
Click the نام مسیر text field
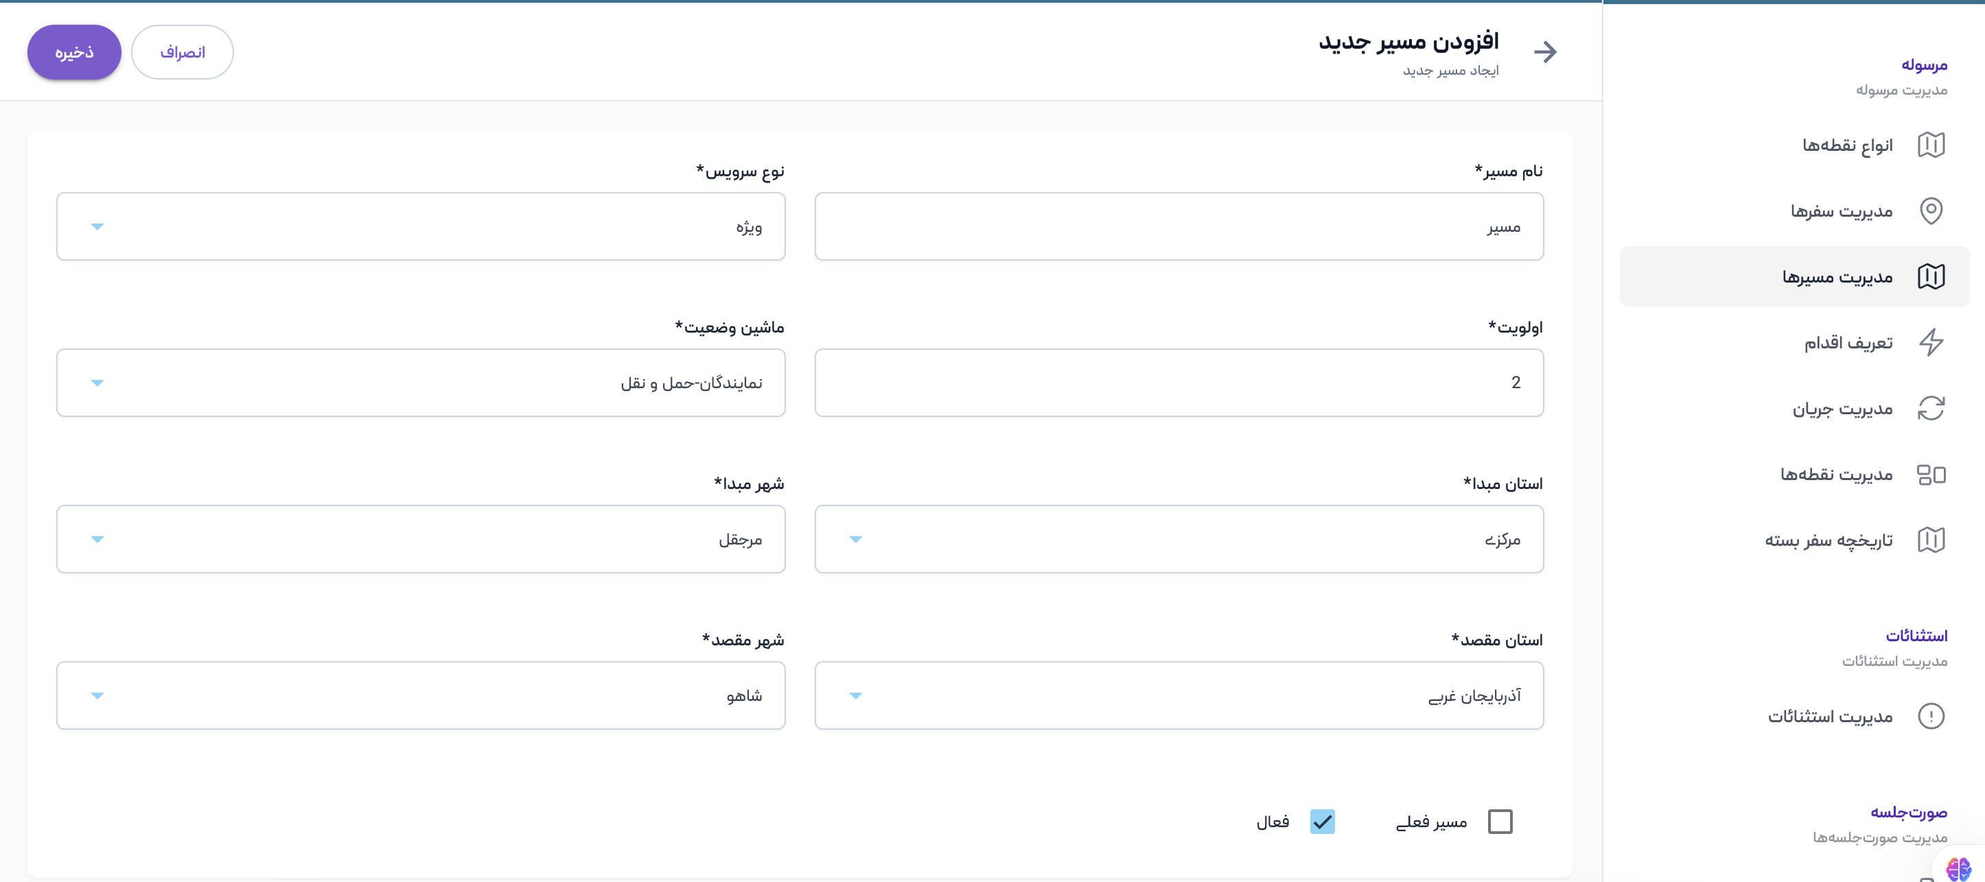pyautogui.click(x=1179, y=226)
